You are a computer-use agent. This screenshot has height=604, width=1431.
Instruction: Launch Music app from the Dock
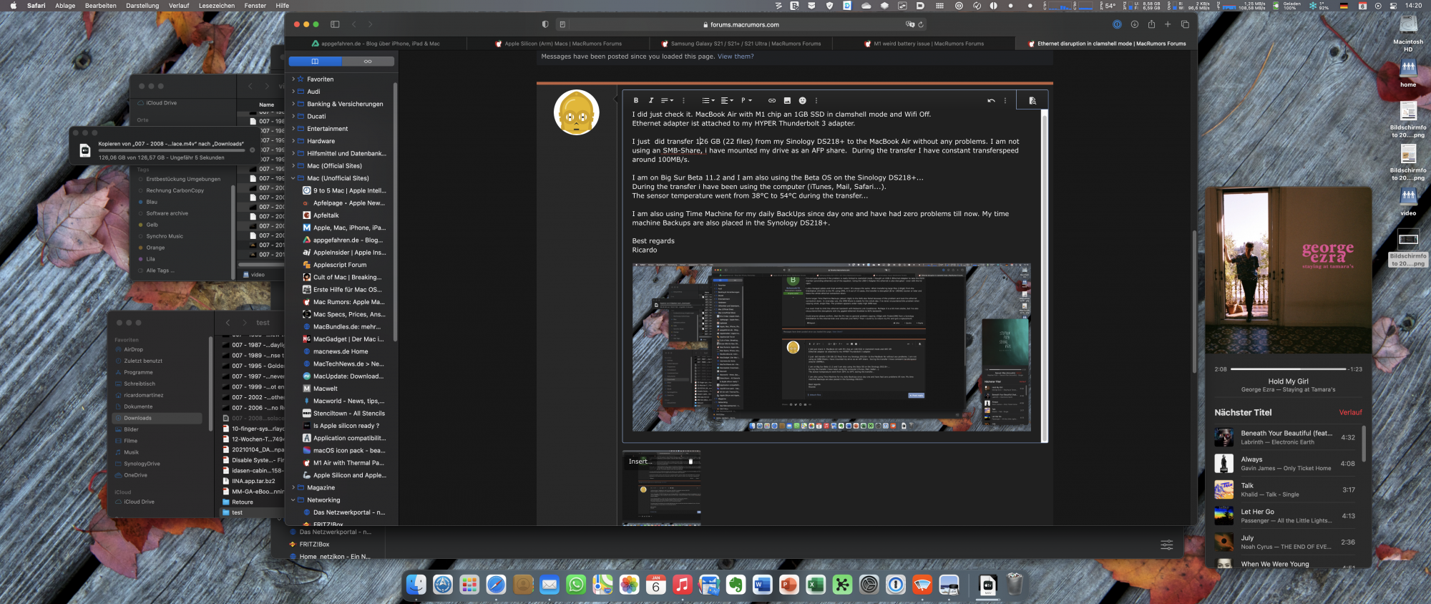pyautogui.click(x=683, y=585)
